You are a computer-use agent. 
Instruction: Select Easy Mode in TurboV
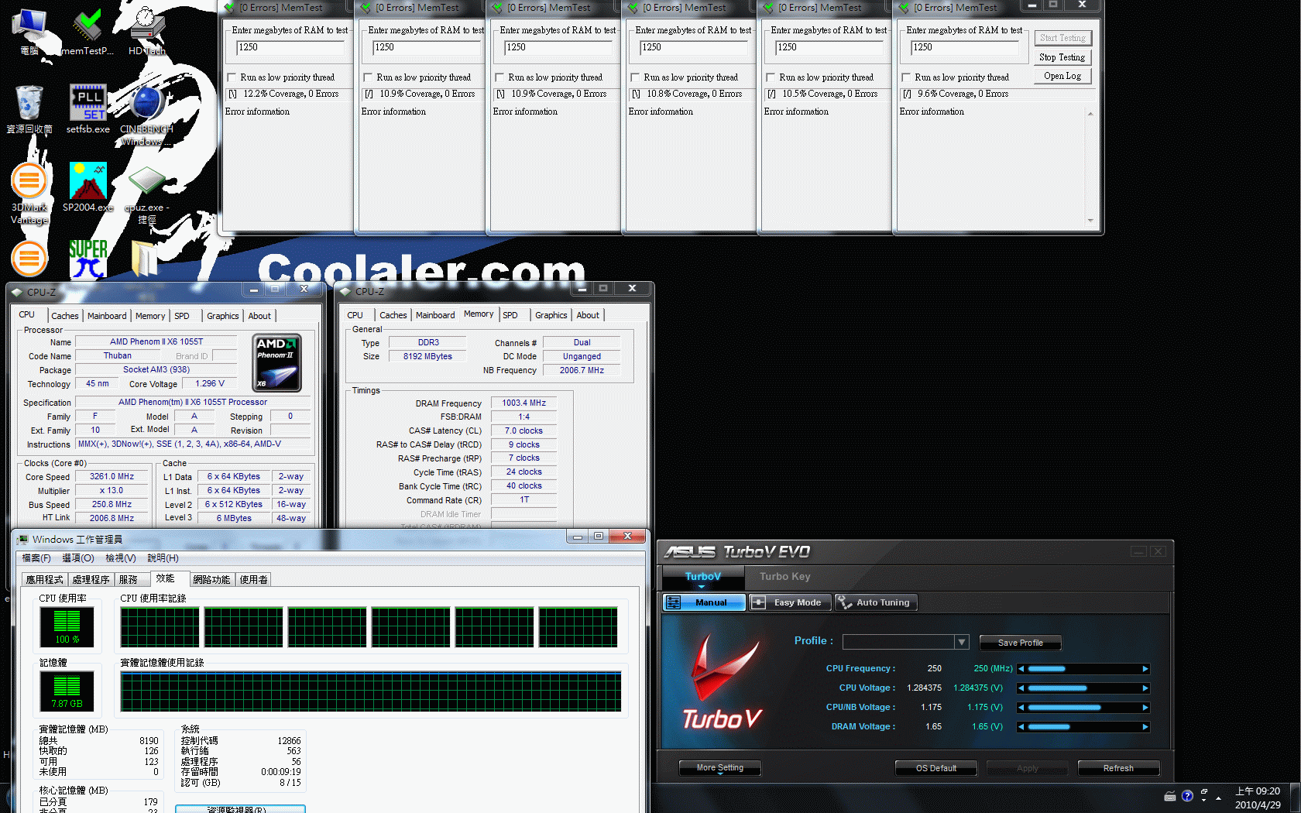coord(789,602)
